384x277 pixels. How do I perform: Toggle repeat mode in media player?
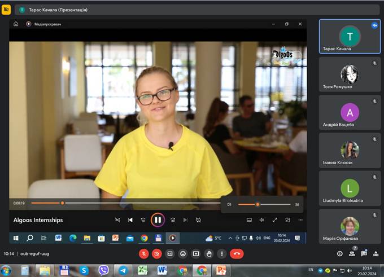[x=198, y=220]
